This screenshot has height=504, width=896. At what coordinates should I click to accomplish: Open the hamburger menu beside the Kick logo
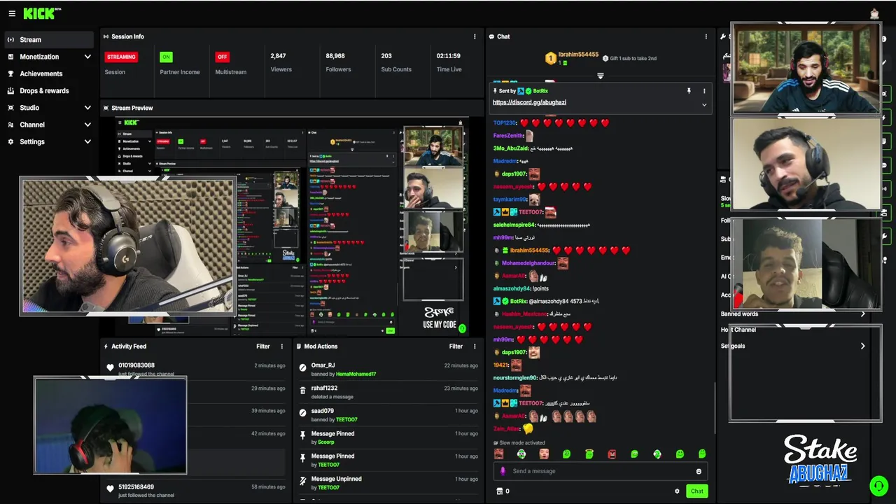tap(11, 13)
